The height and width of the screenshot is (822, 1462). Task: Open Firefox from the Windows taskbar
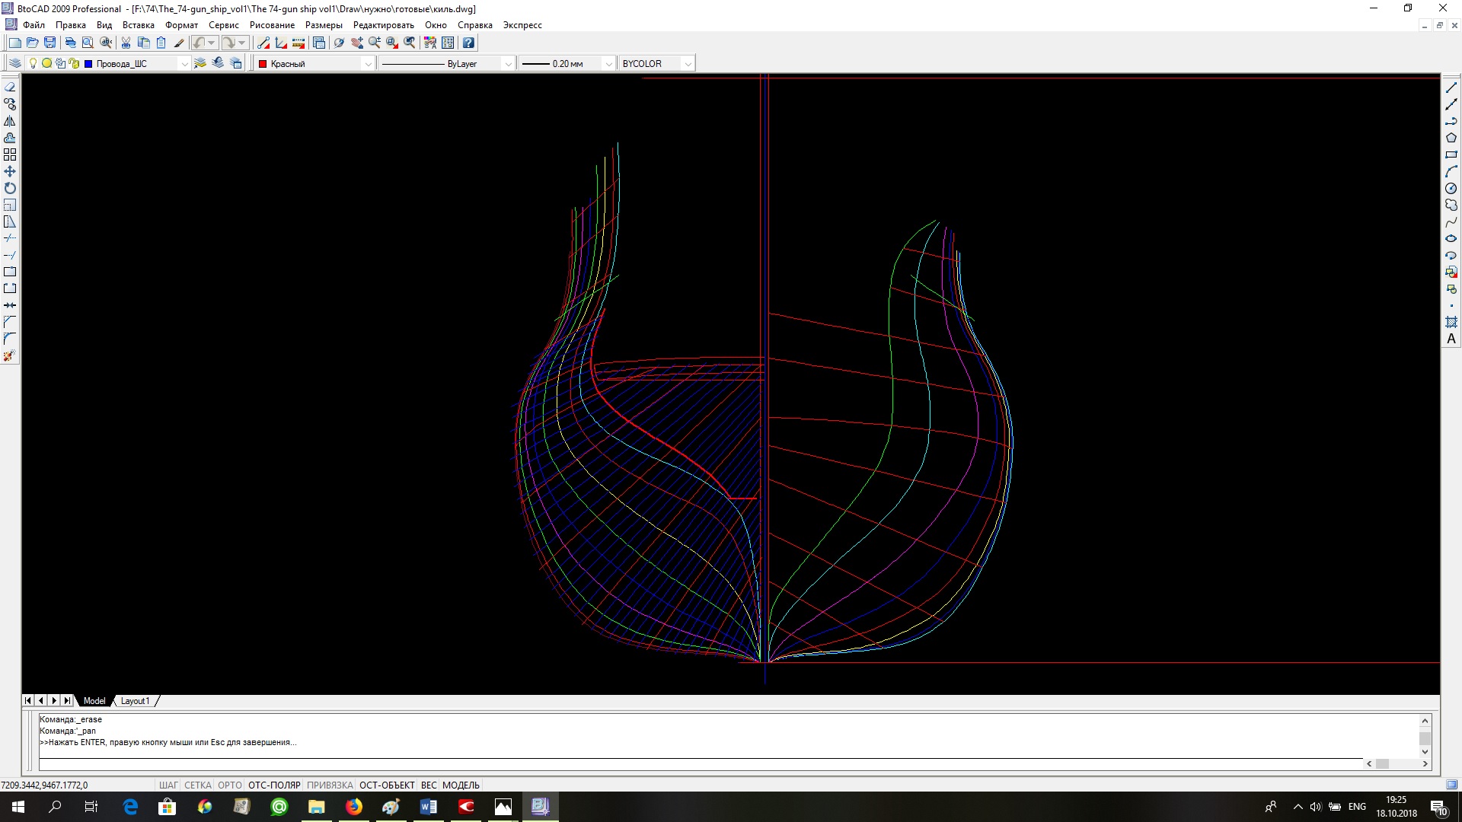pyautogui.click(x=354, y=807)
